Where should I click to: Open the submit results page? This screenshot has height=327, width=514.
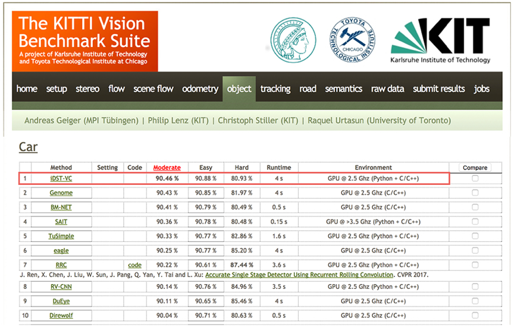[438, 89]
